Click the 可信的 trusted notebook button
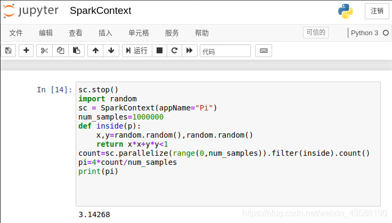The image size is (392, 223). [x=316, y=33]
